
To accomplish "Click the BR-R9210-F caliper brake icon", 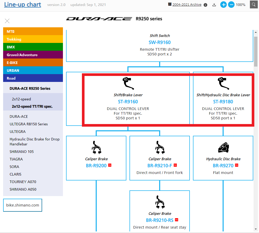I will coord(160,147).
